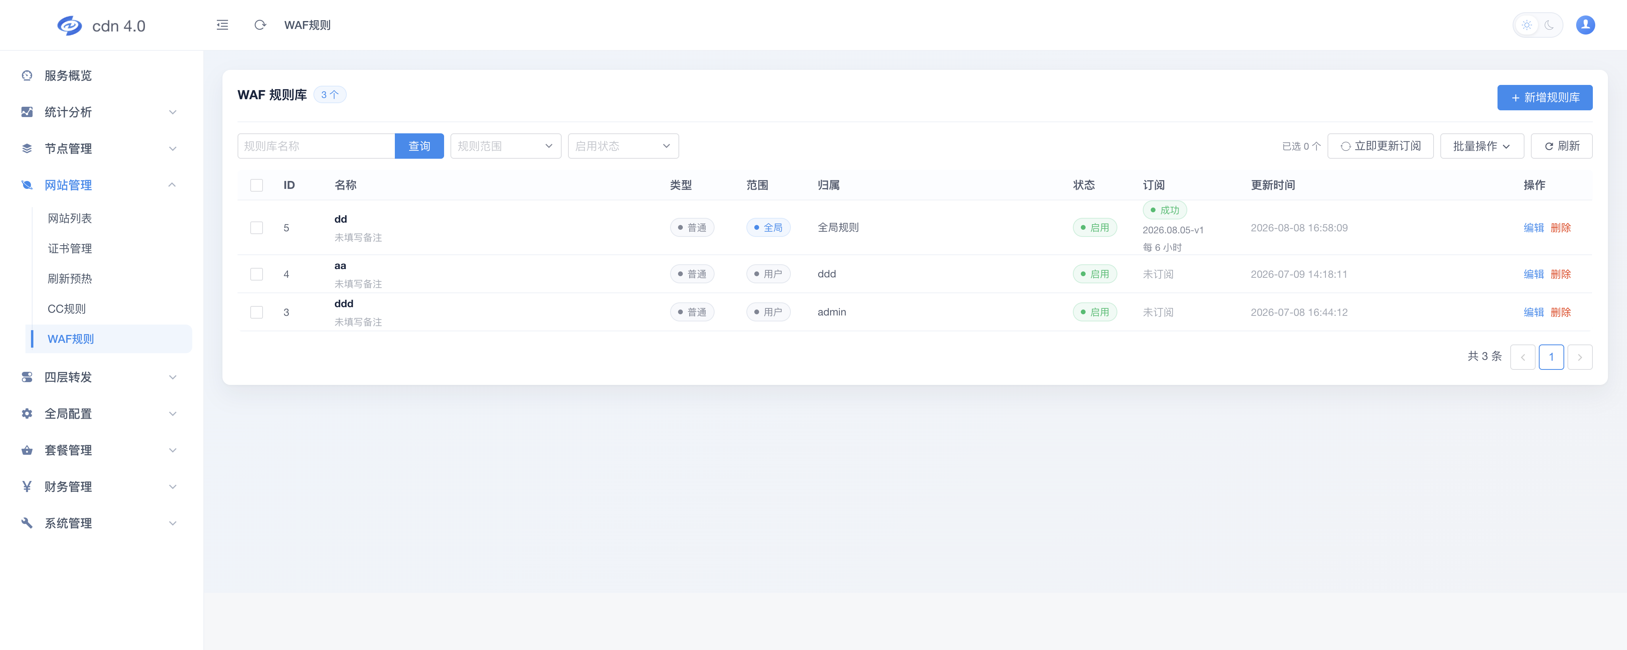
Task: Click the rule name ddd
Action: pos(344,304)
